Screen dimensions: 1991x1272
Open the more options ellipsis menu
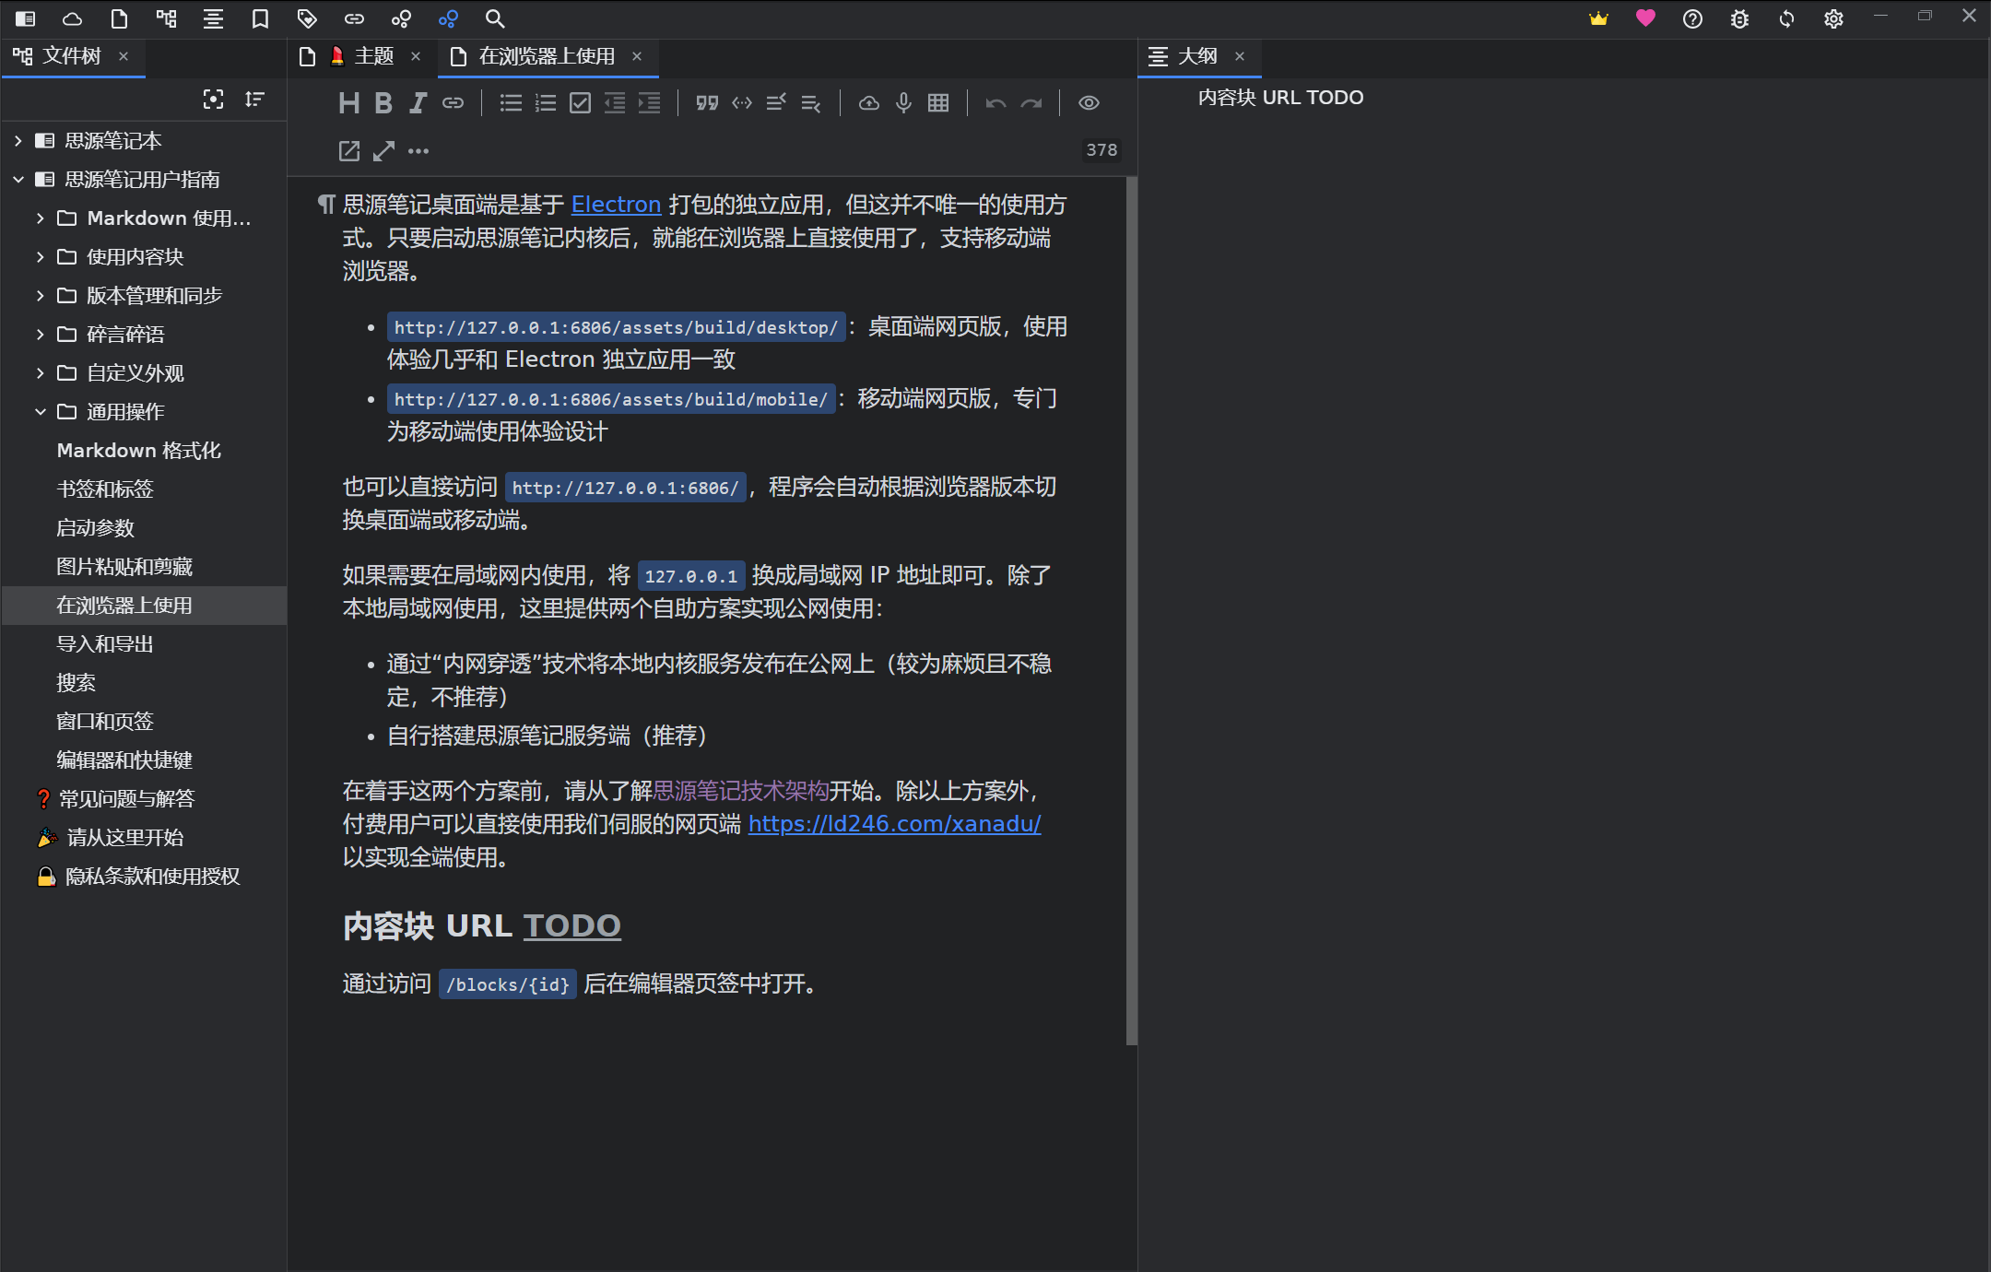point(418,151)
